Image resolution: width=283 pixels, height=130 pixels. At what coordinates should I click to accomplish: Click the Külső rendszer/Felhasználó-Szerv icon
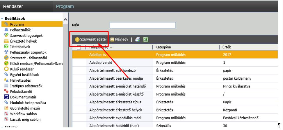pyautogui.click(x=6, y=63)
